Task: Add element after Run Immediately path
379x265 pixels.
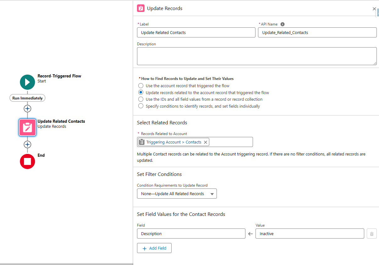Action: click(27, 109)
